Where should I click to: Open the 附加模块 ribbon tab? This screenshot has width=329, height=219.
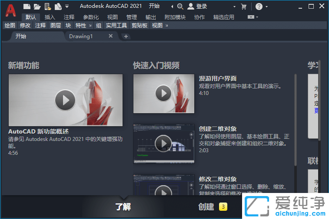(x=175, y=17)
